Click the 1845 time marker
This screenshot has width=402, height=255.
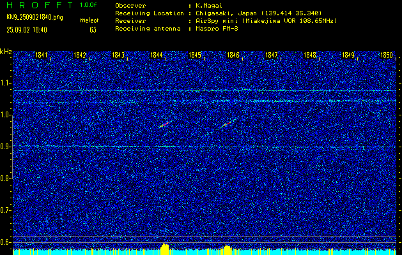194,55
